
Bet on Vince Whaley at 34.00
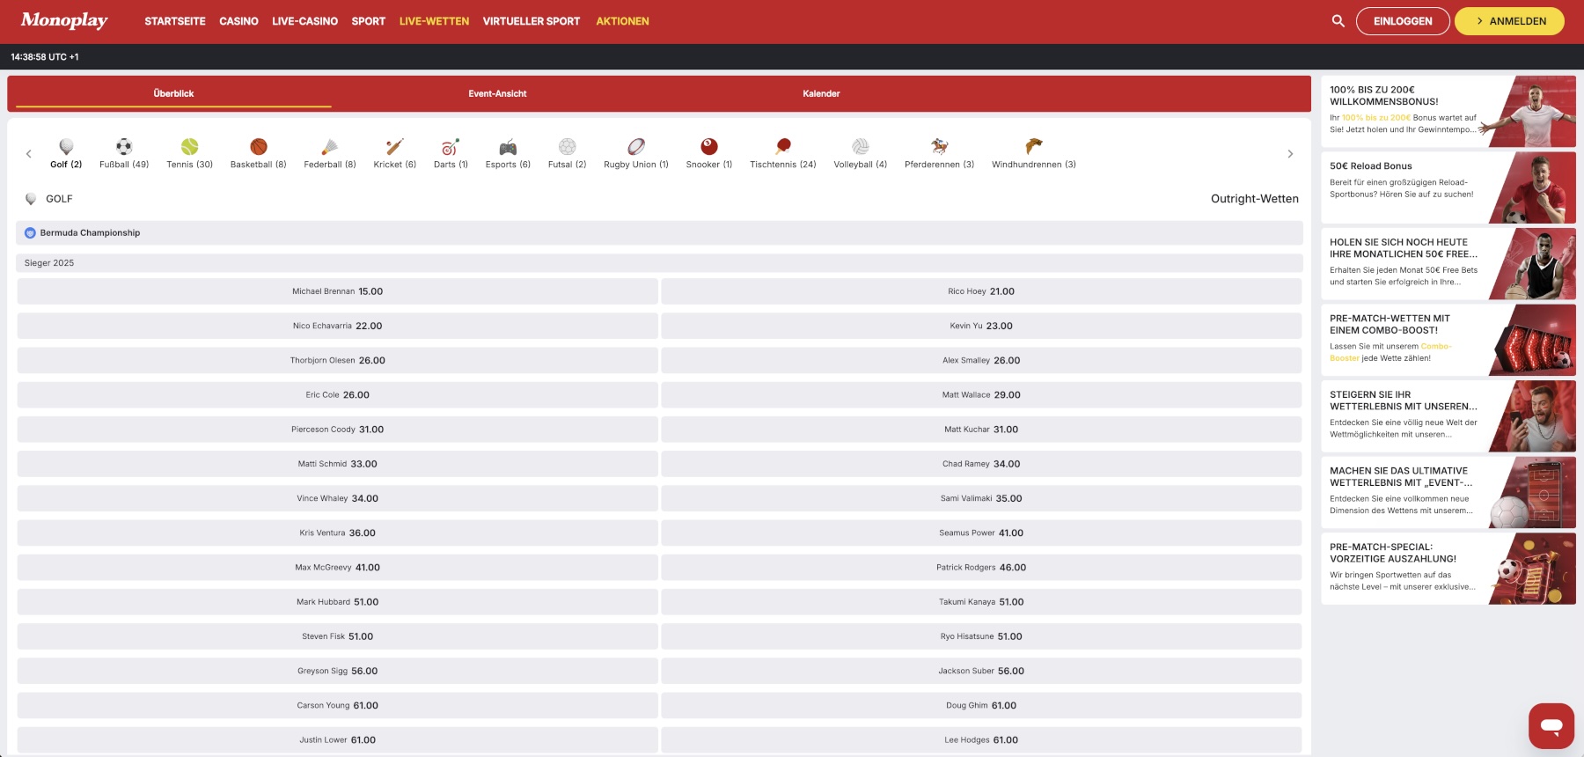tap(337, 498)
